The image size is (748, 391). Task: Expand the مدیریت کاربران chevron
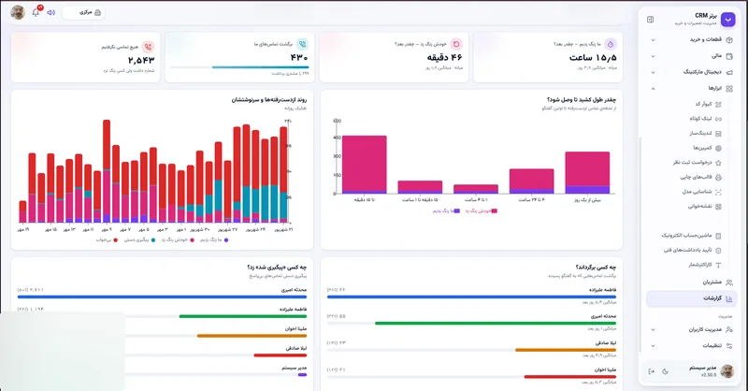(653, 329)
